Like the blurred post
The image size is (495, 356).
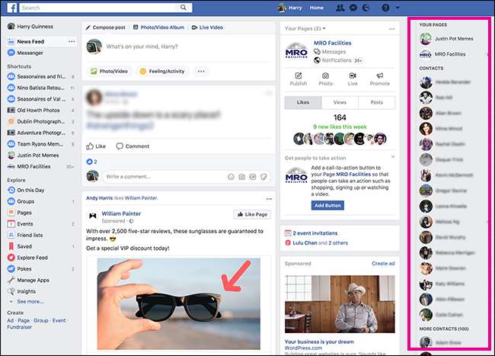click(96, 146)
